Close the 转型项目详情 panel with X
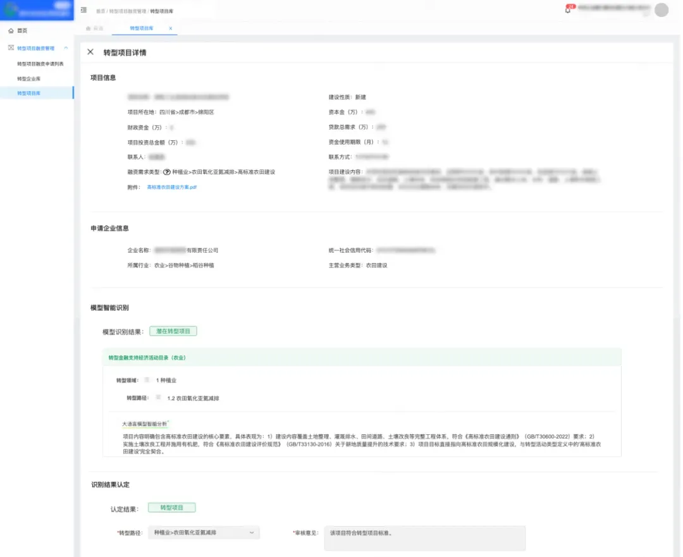This screenshot has height=557, width=683. (x=90, y=52)
